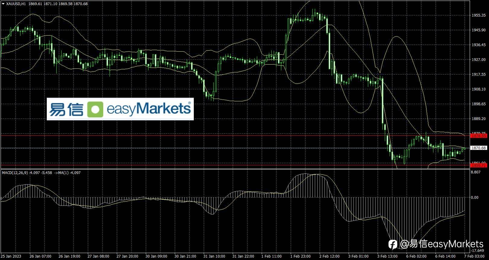Select the red 1878.53 price tag
Screen dimensions: 489x260
(479, 136)
